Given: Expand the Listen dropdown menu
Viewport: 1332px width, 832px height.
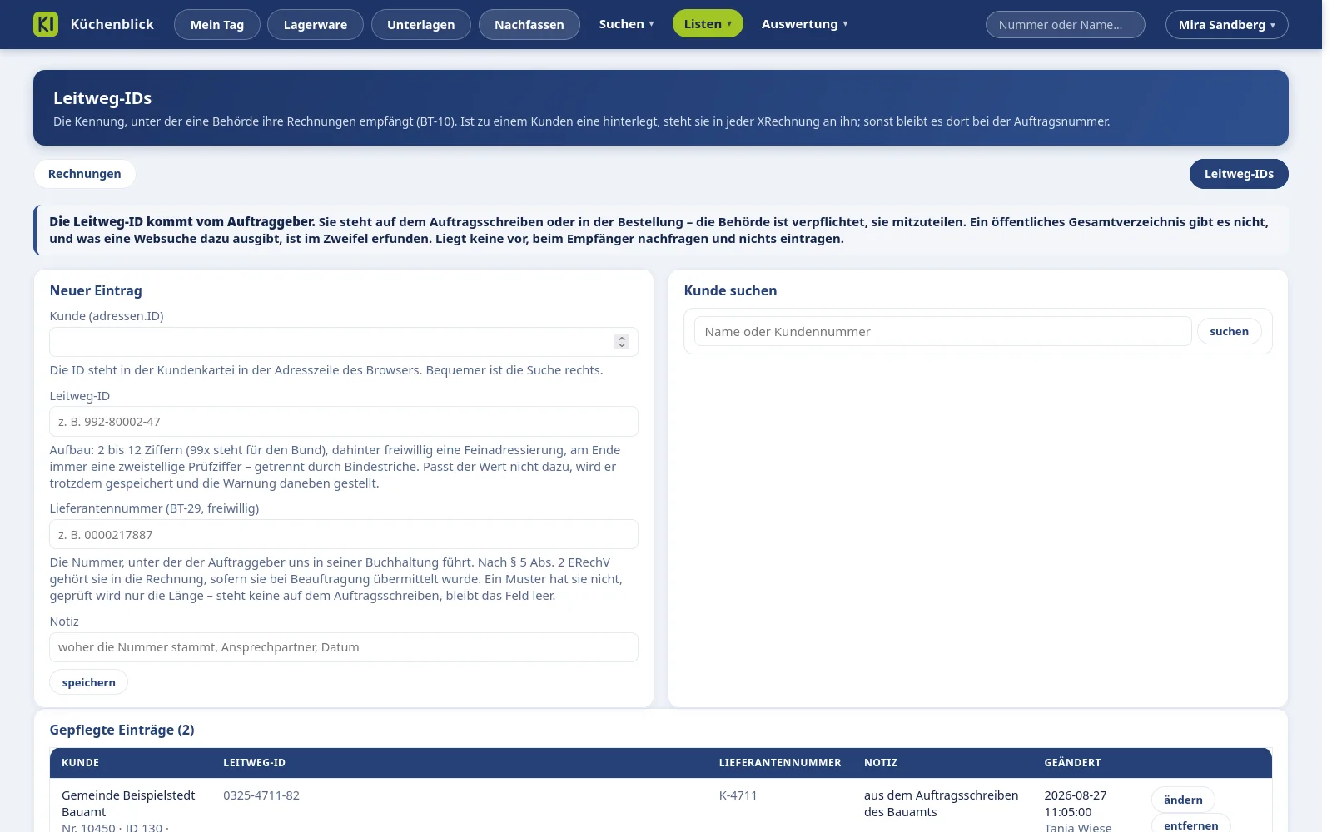Looking at the screenshot, I should tap(708, 24).
